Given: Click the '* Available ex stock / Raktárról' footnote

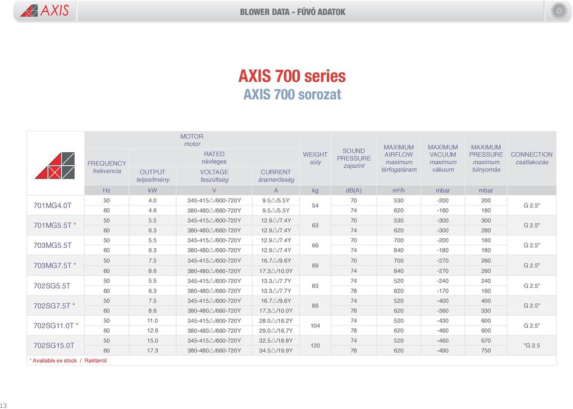Looking at the screenshot, I should [68, 361].
